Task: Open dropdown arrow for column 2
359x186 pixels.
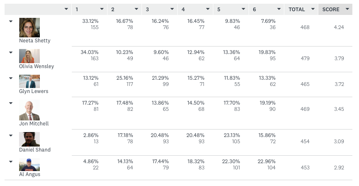Action: tap(137, 9)
